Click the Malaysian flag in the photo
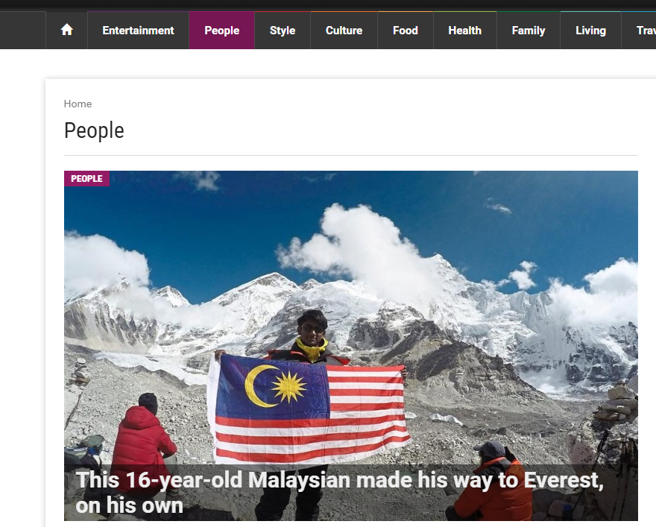The height and width of the screenshot is (527, 656). (x=309, y=408)
